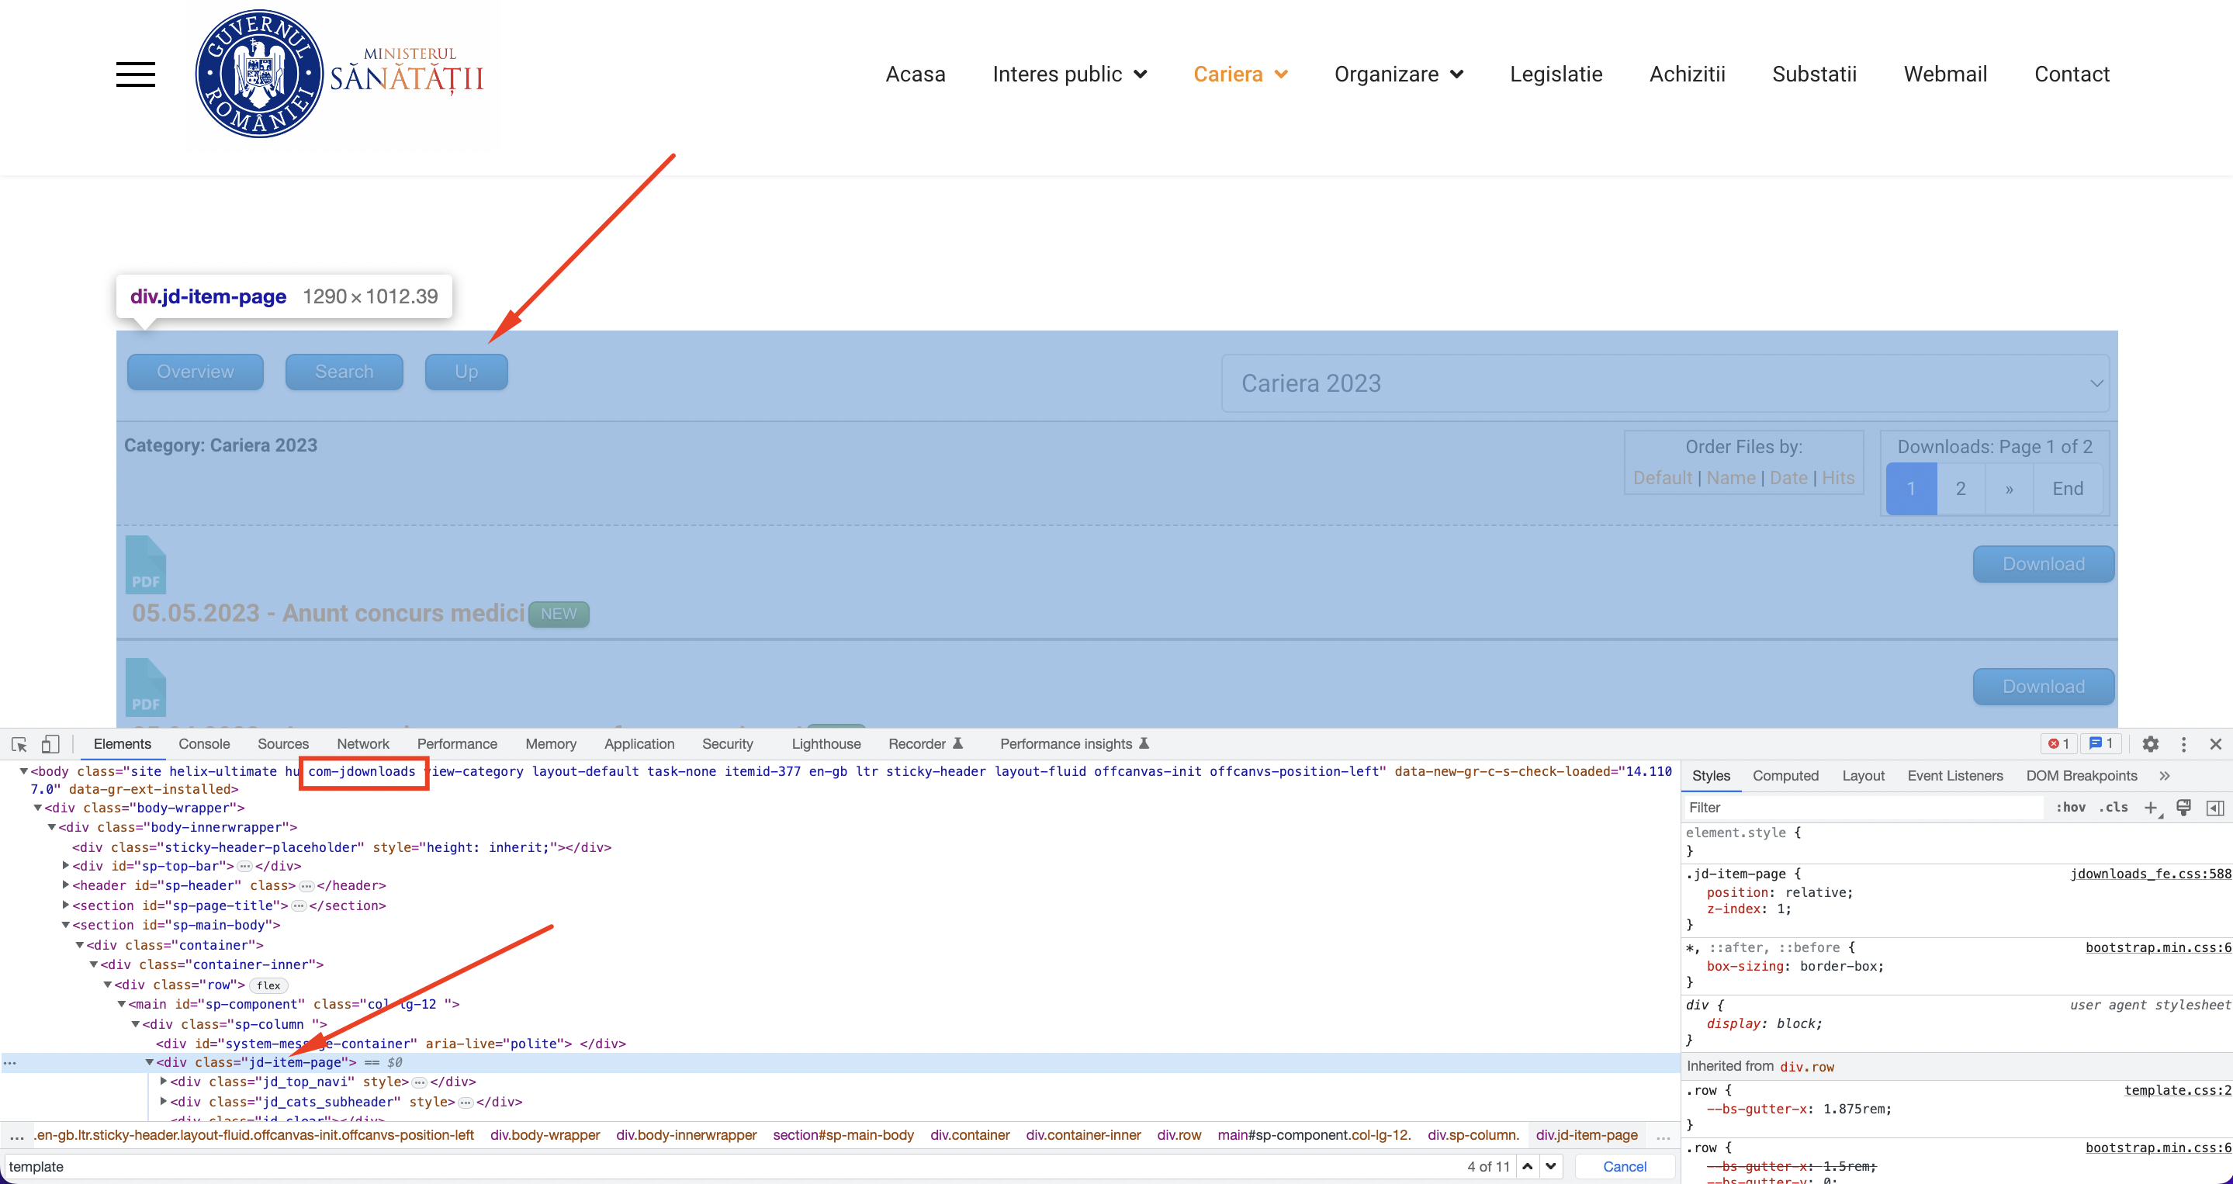The width and height of the screenshot is (2233, 1184).
Task: Toggle the :hov element state panel
Action: (2070, 807)
